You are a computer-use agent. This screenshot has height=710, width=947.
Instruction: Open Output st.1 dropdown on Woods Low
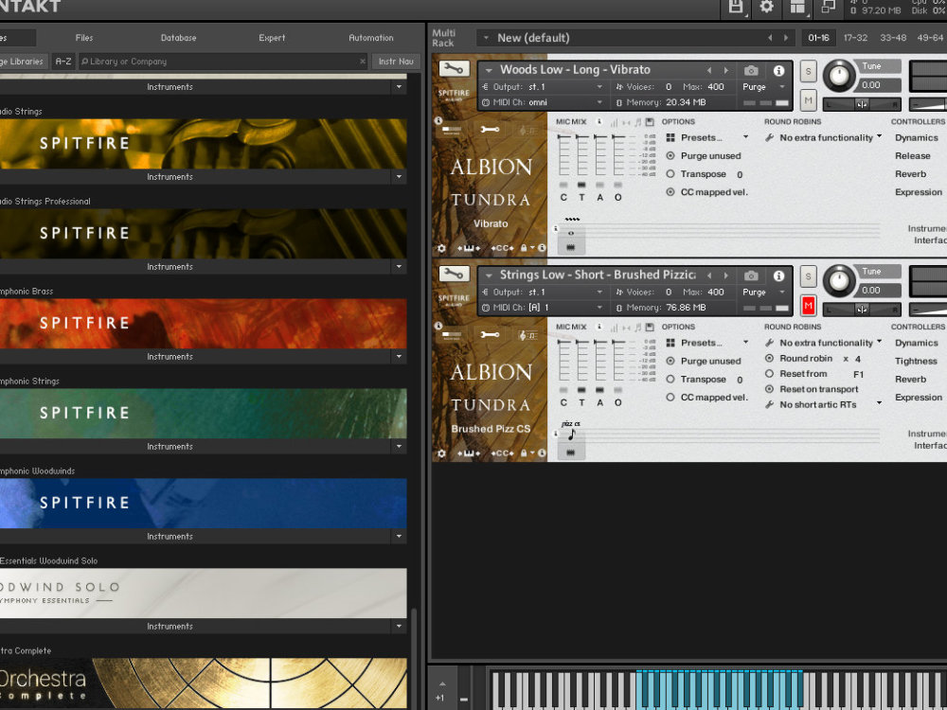click(x=543, y=87)
